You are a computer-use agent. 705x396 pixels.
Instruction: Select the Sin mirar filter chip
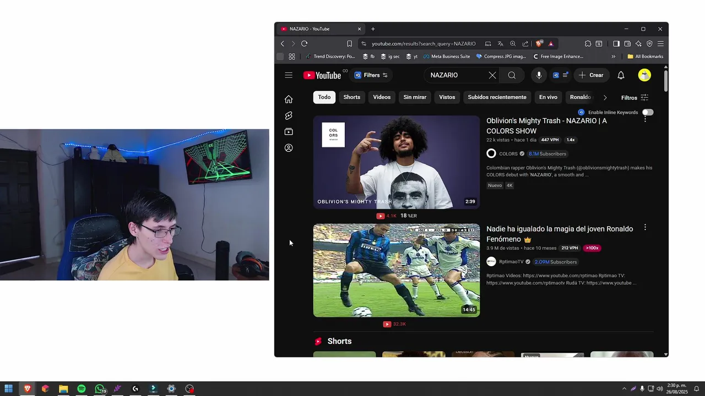(415, 97)
